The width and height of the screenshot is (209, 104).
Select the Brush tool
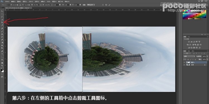point(2,31)
